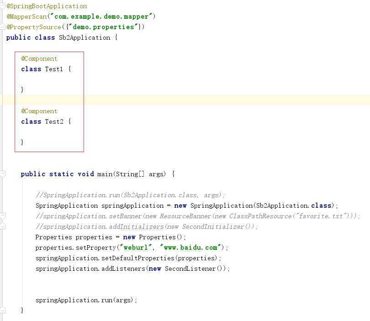Viewport: 370px width, 321px height.
Task: Collapse the annotation block at @SpringBootApplication
Action: (2, 6)
